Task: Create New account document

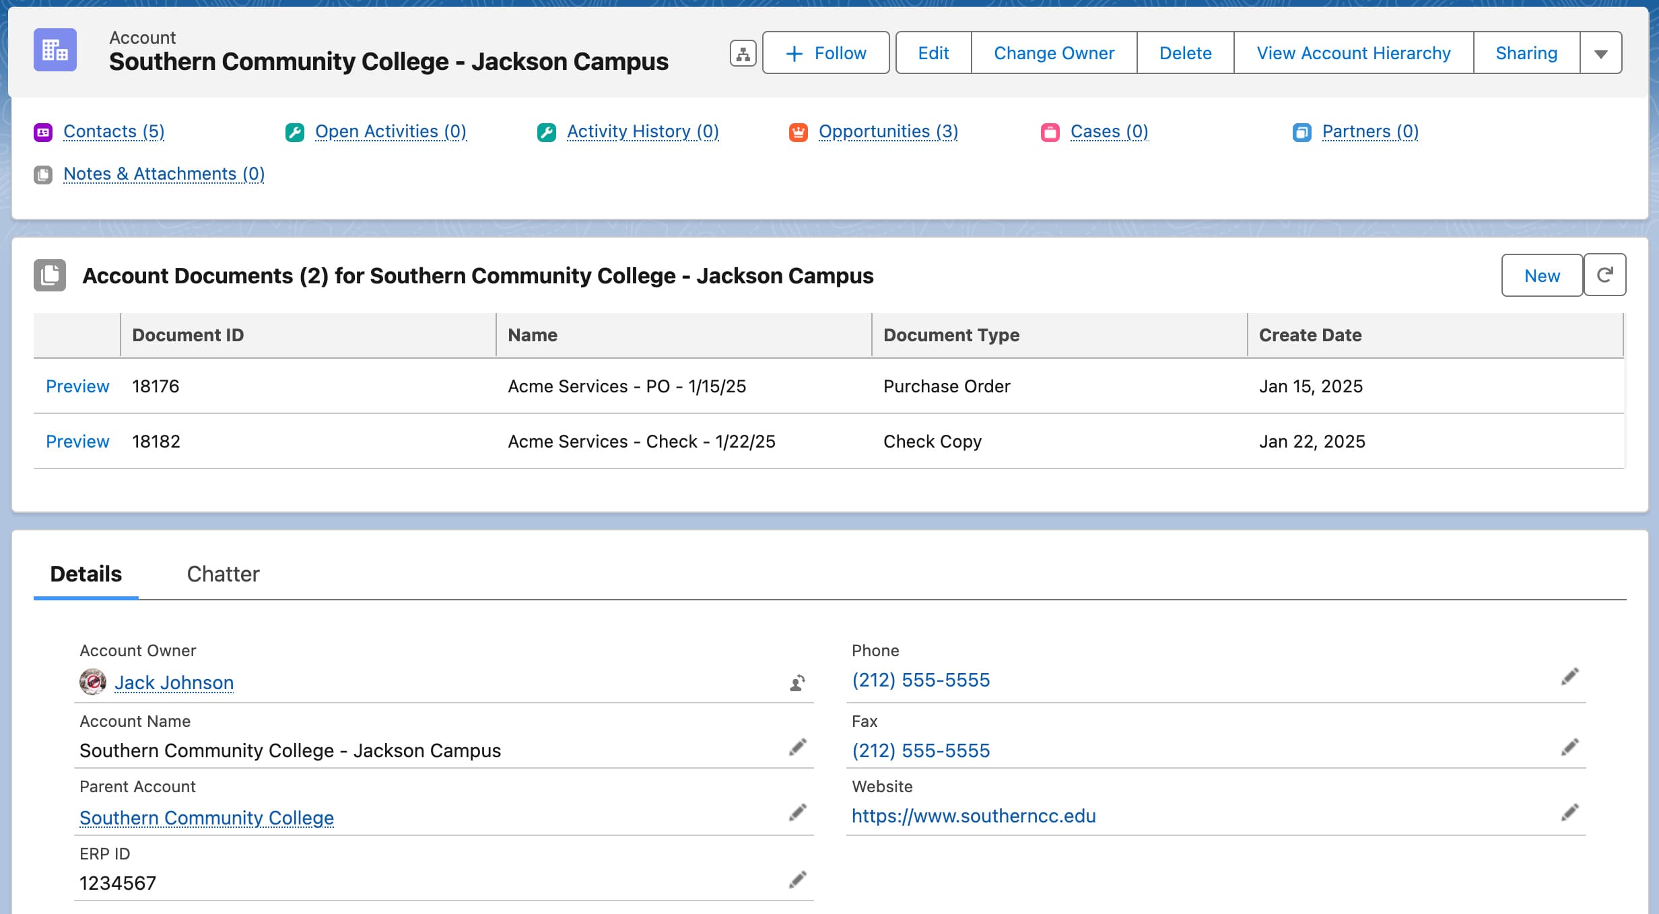Action: pyautogui.click(x=1542, y=275)
